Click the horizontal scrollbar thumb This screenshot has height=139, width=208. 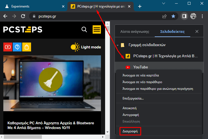point(23,137)
